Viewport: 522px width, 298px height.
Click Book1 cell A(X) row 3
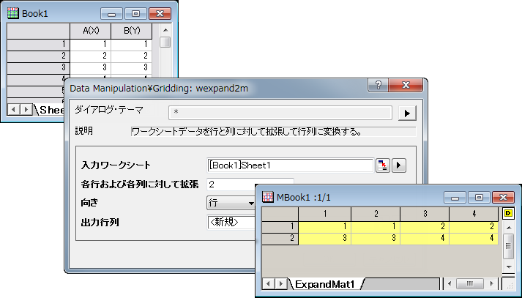click(x=91, y=67)
